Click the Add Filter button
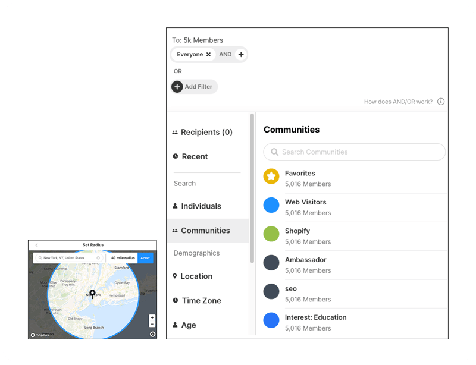Image resolution: width=476 pixels, height=365 pixels. (194, 87)
